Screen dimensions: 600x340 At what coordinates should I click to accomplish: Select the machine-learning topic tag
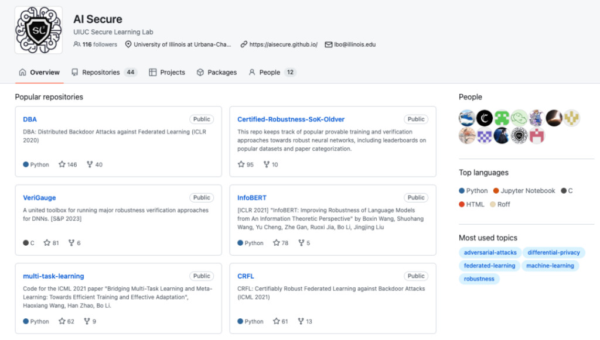click(x=550, y=266)
